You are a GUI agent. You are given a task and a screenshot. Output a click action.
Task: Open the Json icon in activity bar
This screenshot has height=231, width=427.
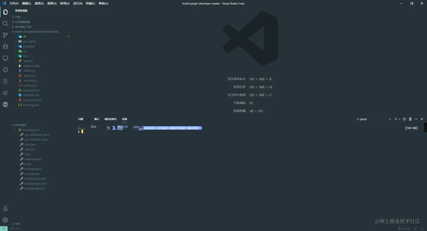pos(5,104)
